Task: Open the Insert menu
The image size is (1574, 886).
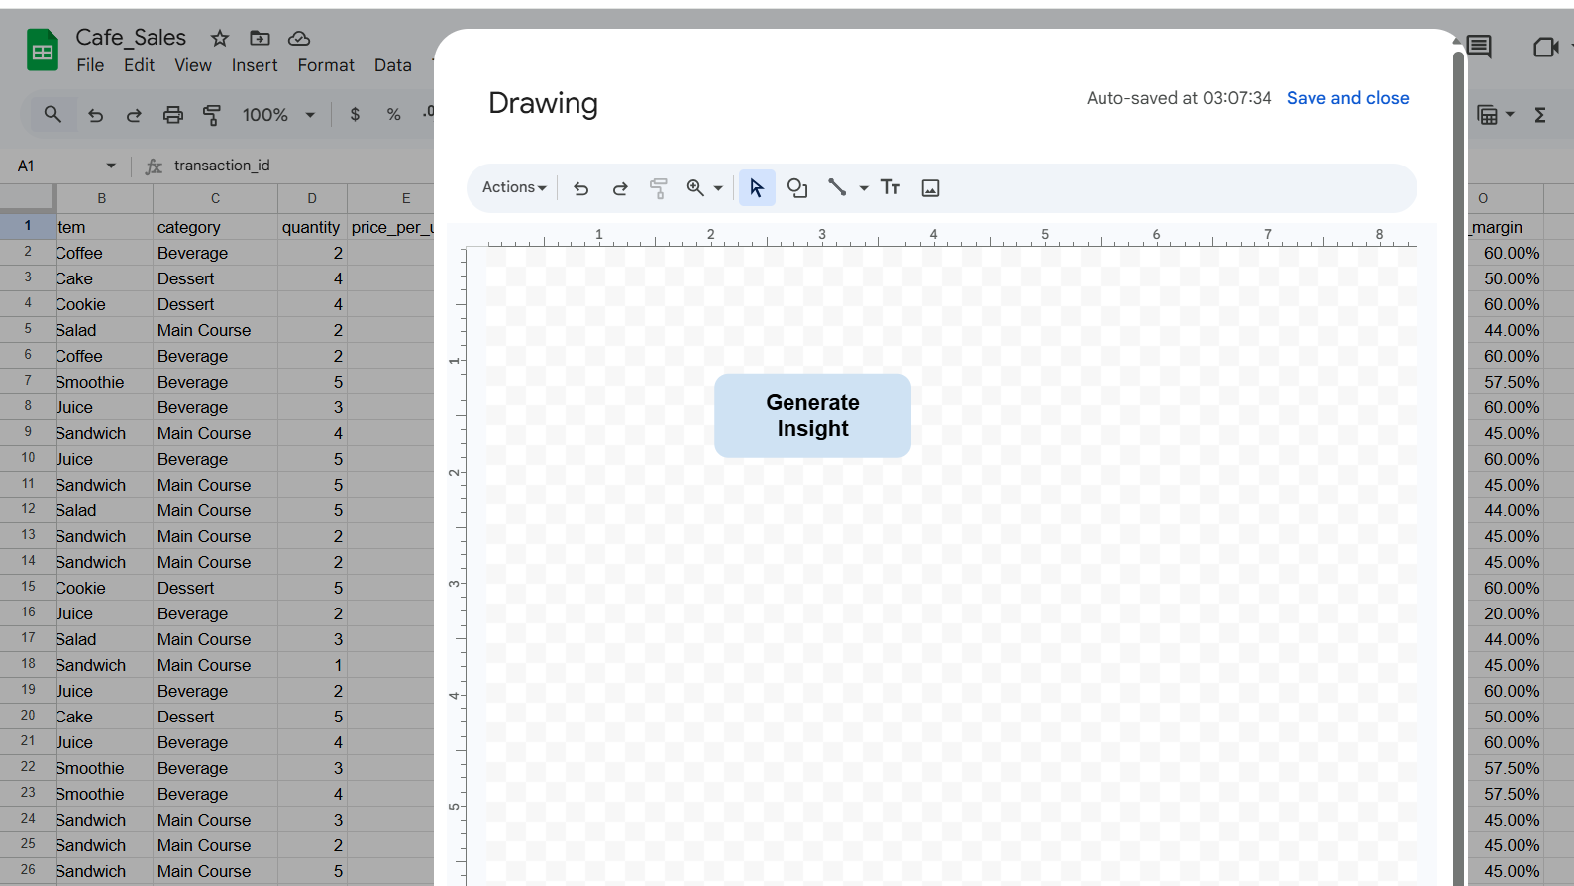Action: tap(255, 65)
